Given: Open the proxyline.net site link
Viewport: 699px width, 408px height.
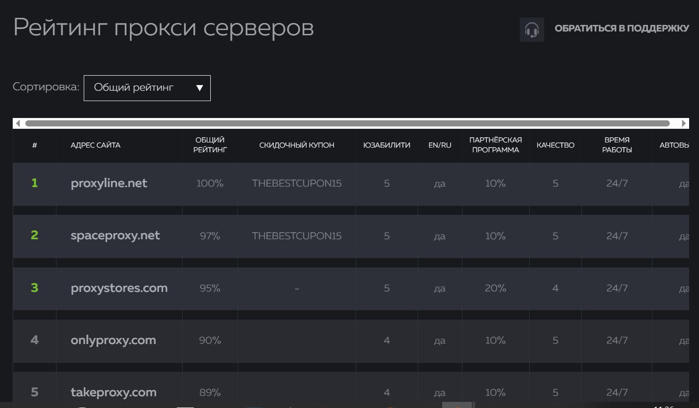Looking at the screenshot, I should (109, 183).
